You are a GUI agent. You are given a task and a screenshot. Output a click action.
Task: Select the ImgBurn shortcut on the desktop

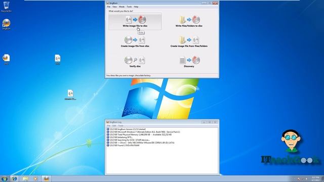click(x=6, y=25)
